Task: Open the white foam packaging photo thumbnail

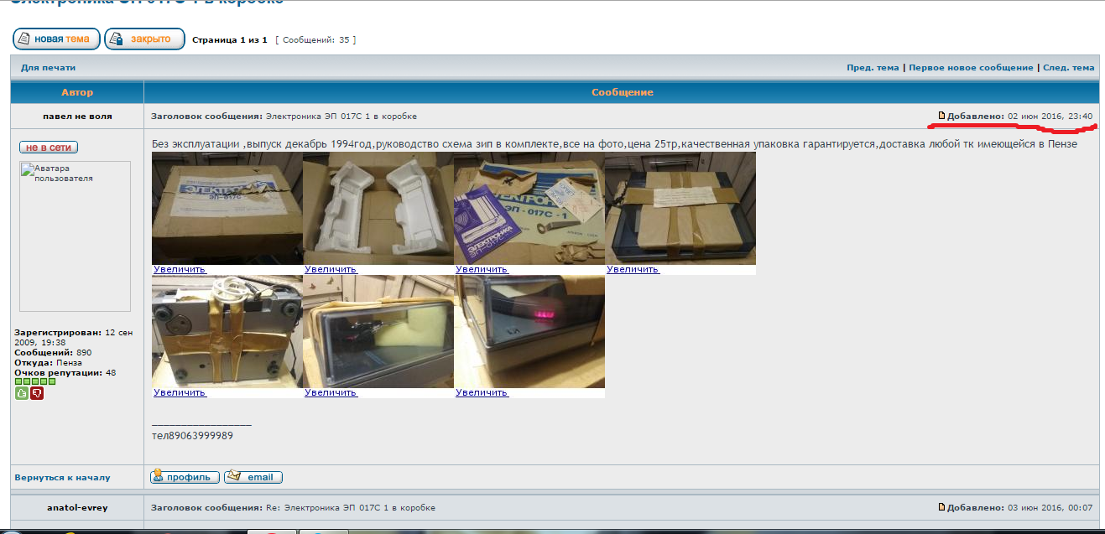Action: [x=378, y=208]
